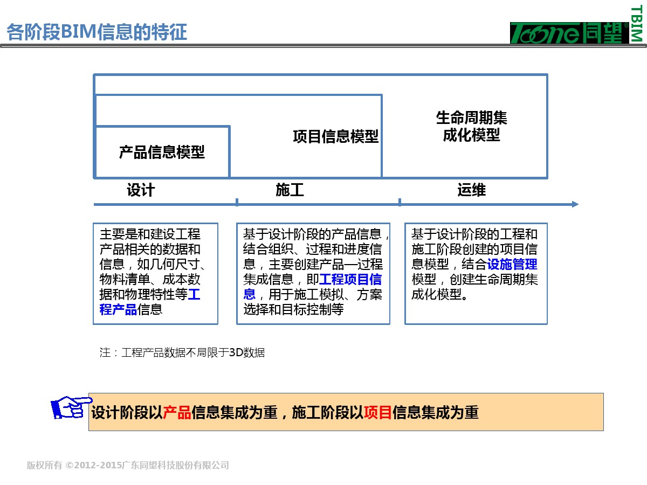Select the note about 3D数据

[x=182, y=353]
